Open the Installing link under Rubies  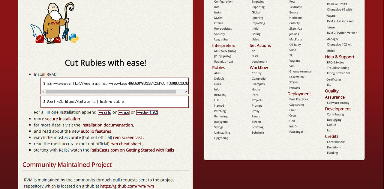(x=220, y=95)
